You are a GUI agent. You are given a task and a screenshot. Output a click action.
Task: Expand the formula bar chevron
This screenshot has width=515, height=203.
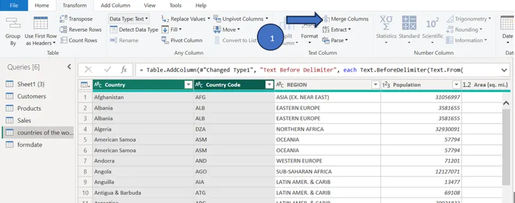coord(504,70)
